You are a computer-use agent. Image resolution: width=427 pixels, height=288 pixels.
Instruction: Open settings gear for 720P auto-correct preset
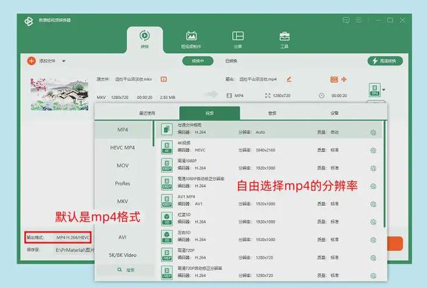click(x=373, y=276)
